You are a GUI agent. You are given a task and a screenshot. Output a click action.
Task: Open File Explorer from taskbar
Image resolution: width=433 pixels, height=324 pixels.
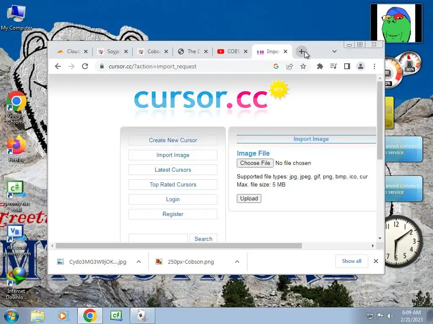[x=38, y=316]
